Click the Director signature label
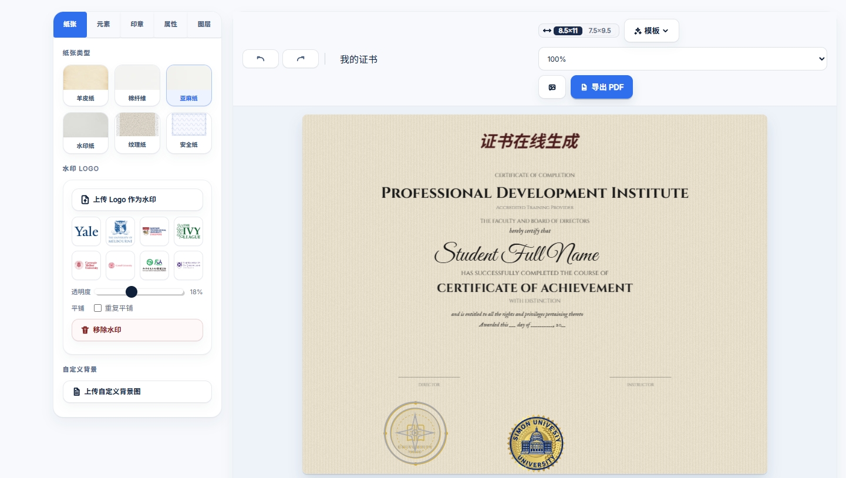 429,385
